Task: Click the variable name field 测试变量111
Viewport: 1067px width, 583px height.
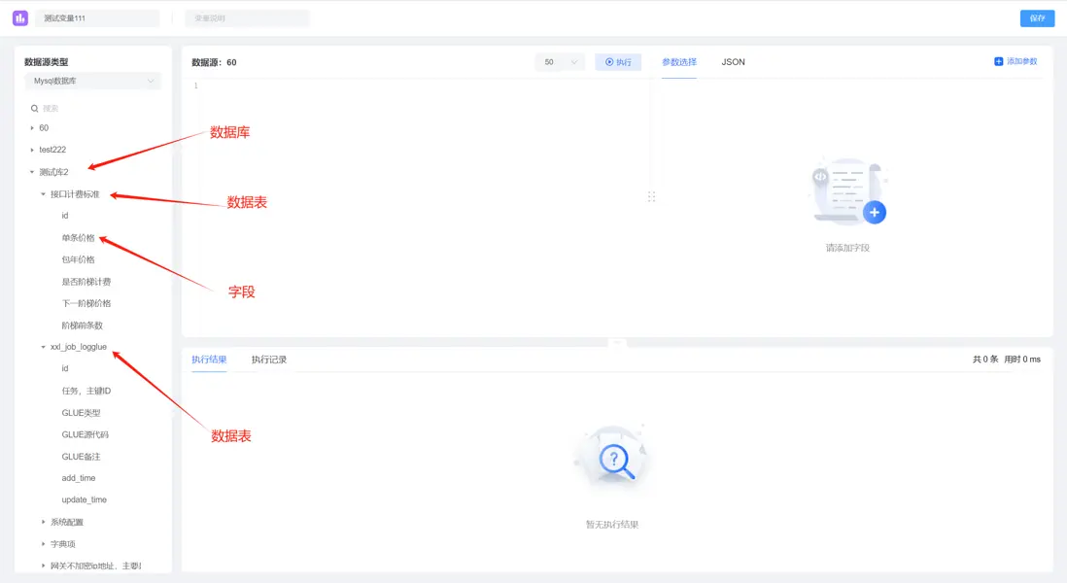Action: point(97,18)
